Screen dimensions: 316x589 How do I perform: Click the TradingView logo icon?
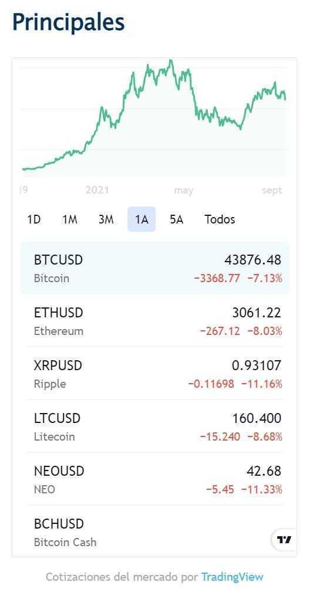pyautogui.click(x=284, y=540)
